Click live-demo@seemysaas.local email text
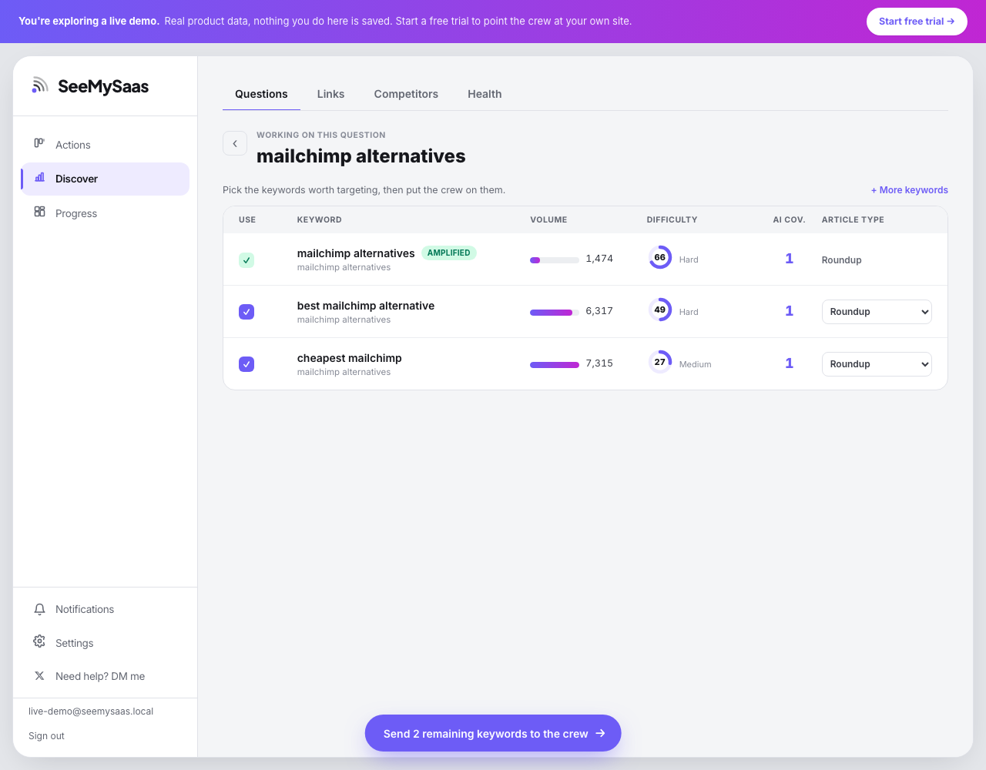The height and width of the screenshot is (770, 986). [x=91, y=711]
